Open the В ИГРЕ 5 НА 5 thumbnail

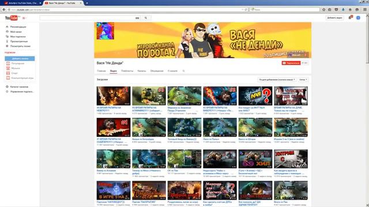point(114,190)
